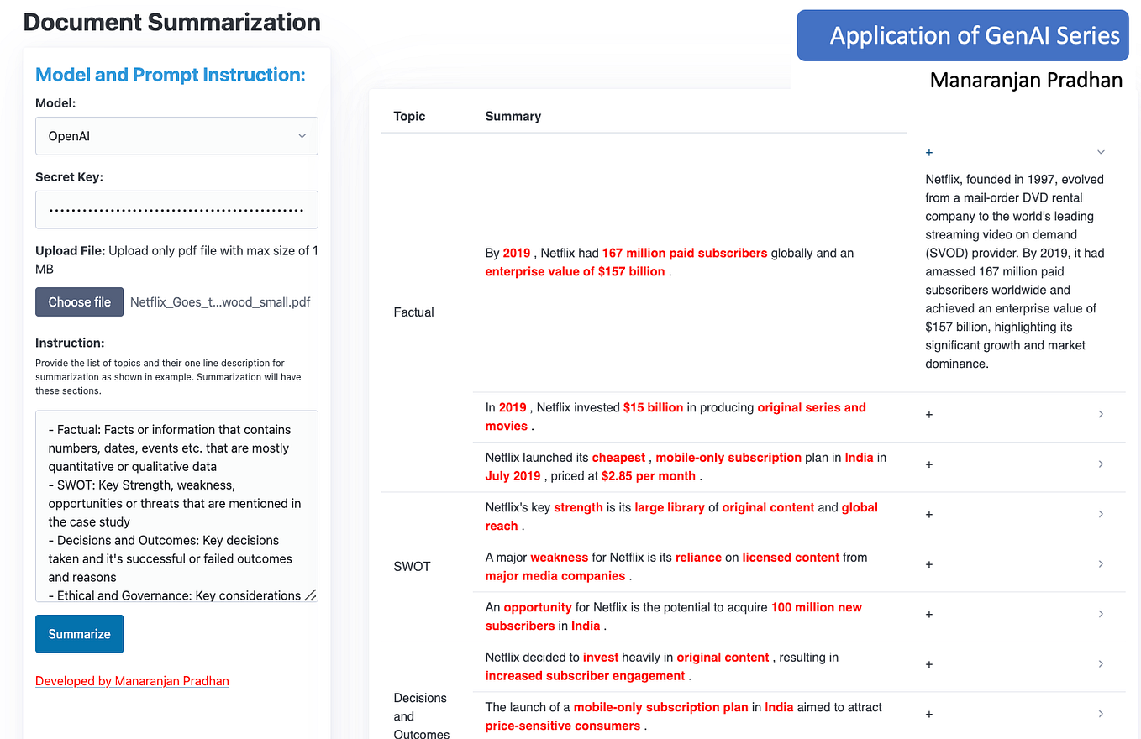Collapse the expanded Netflix founding summary
1141x739 pixels.
(x=1101, y=151)
